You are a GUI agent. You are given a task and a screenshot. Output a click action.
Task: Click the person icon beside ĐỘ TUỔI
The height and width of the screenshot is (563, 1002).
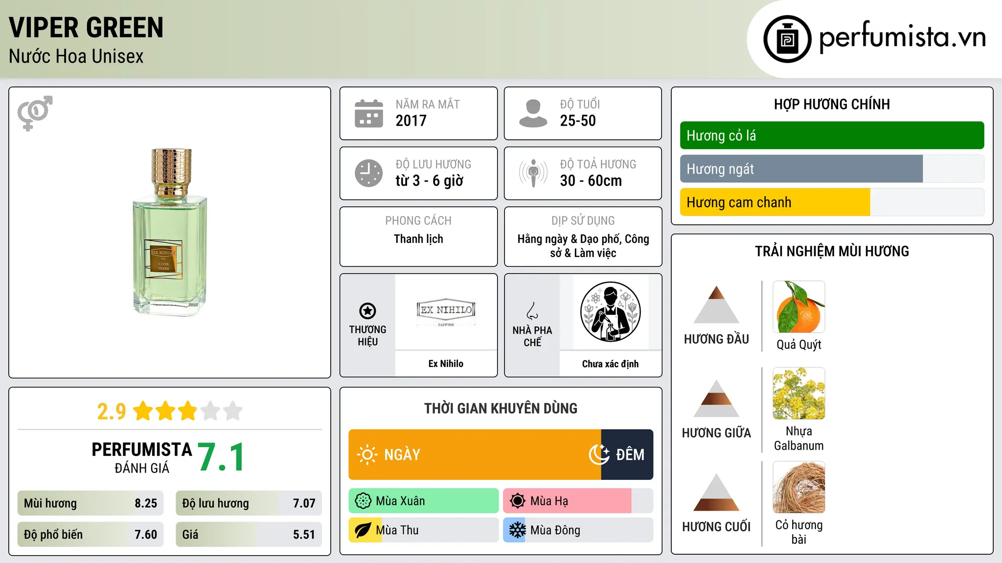533,113
